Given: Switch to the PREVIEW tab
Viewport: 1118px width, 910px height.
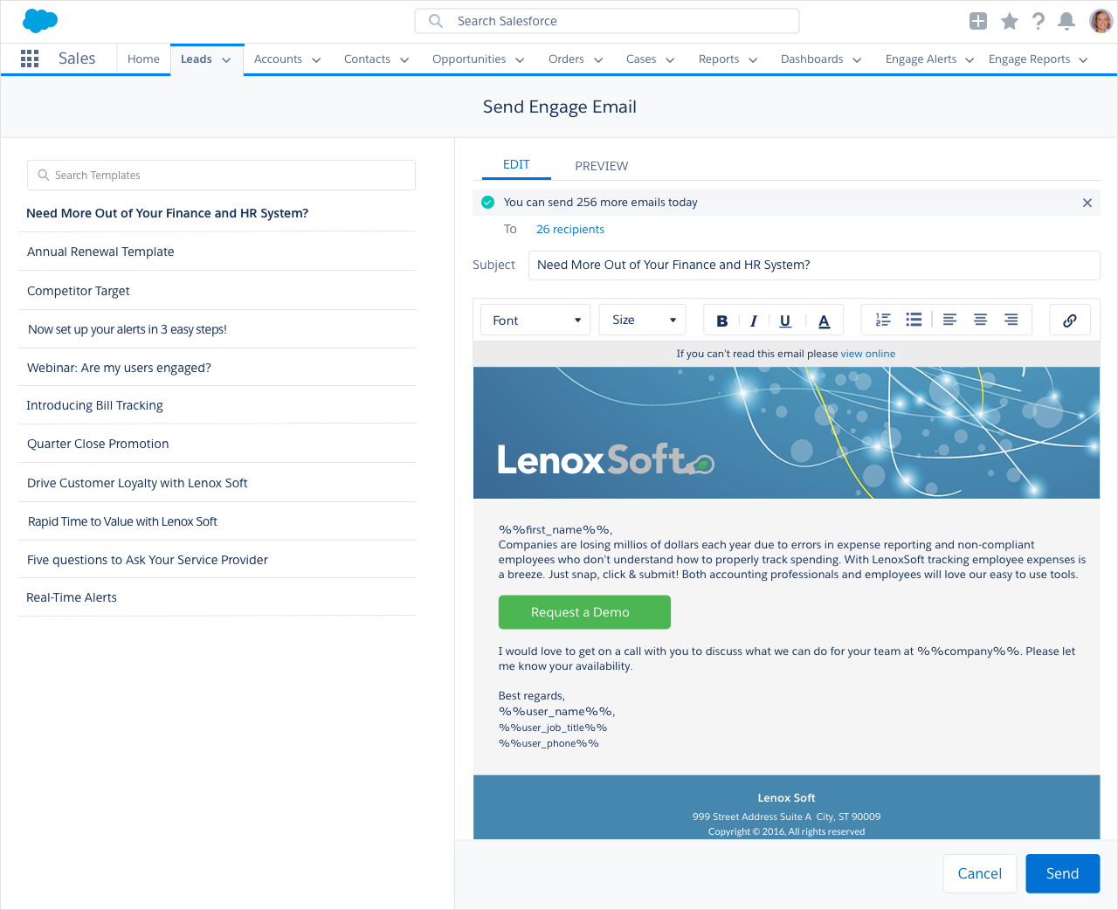Looking at the screenshot, I should (x=601, y=166).
